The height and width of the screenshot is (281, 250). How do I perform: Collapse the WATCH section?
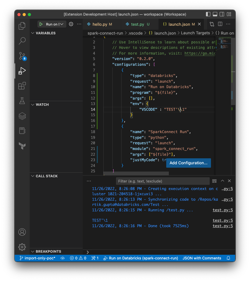point(56,104)
